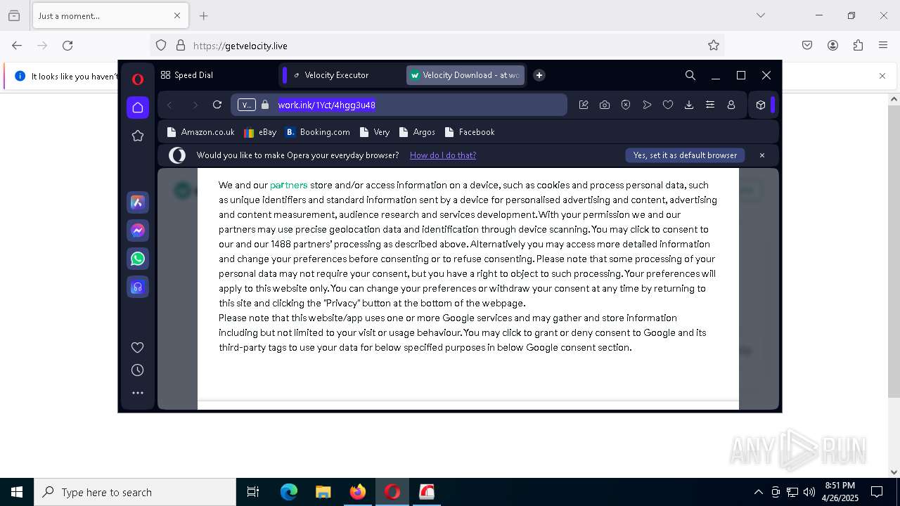Dismiss the default browser prompt bar
This screenshot has width=900, height=506.
pyautogui.click(x=761, y=155)
